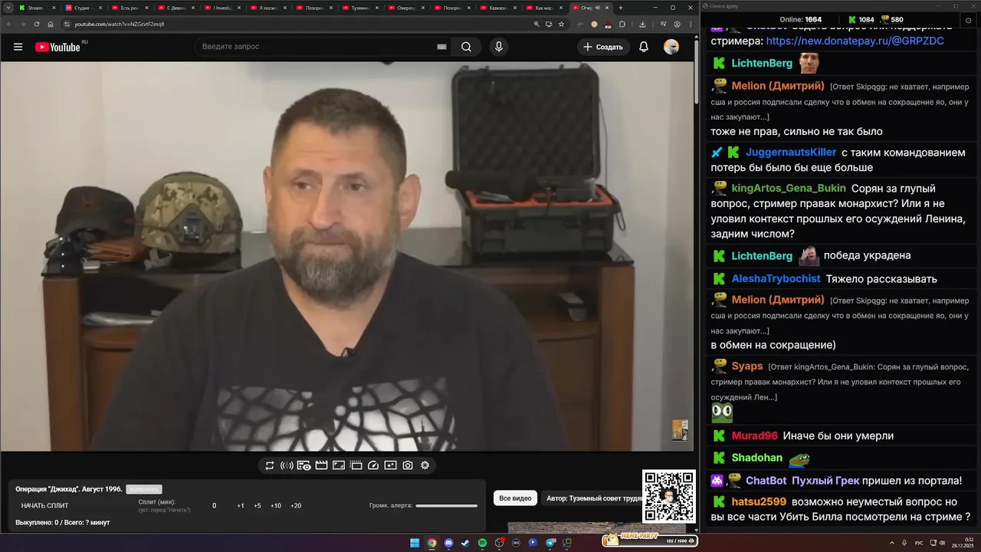Open playback speed gauge icon

click(x=373, y=465)
